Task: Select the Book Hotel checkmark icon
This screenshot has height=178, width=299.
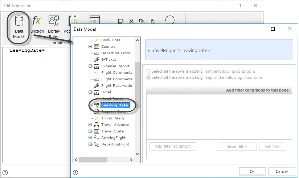Action: pyautogui.click(x=97, y=40)
